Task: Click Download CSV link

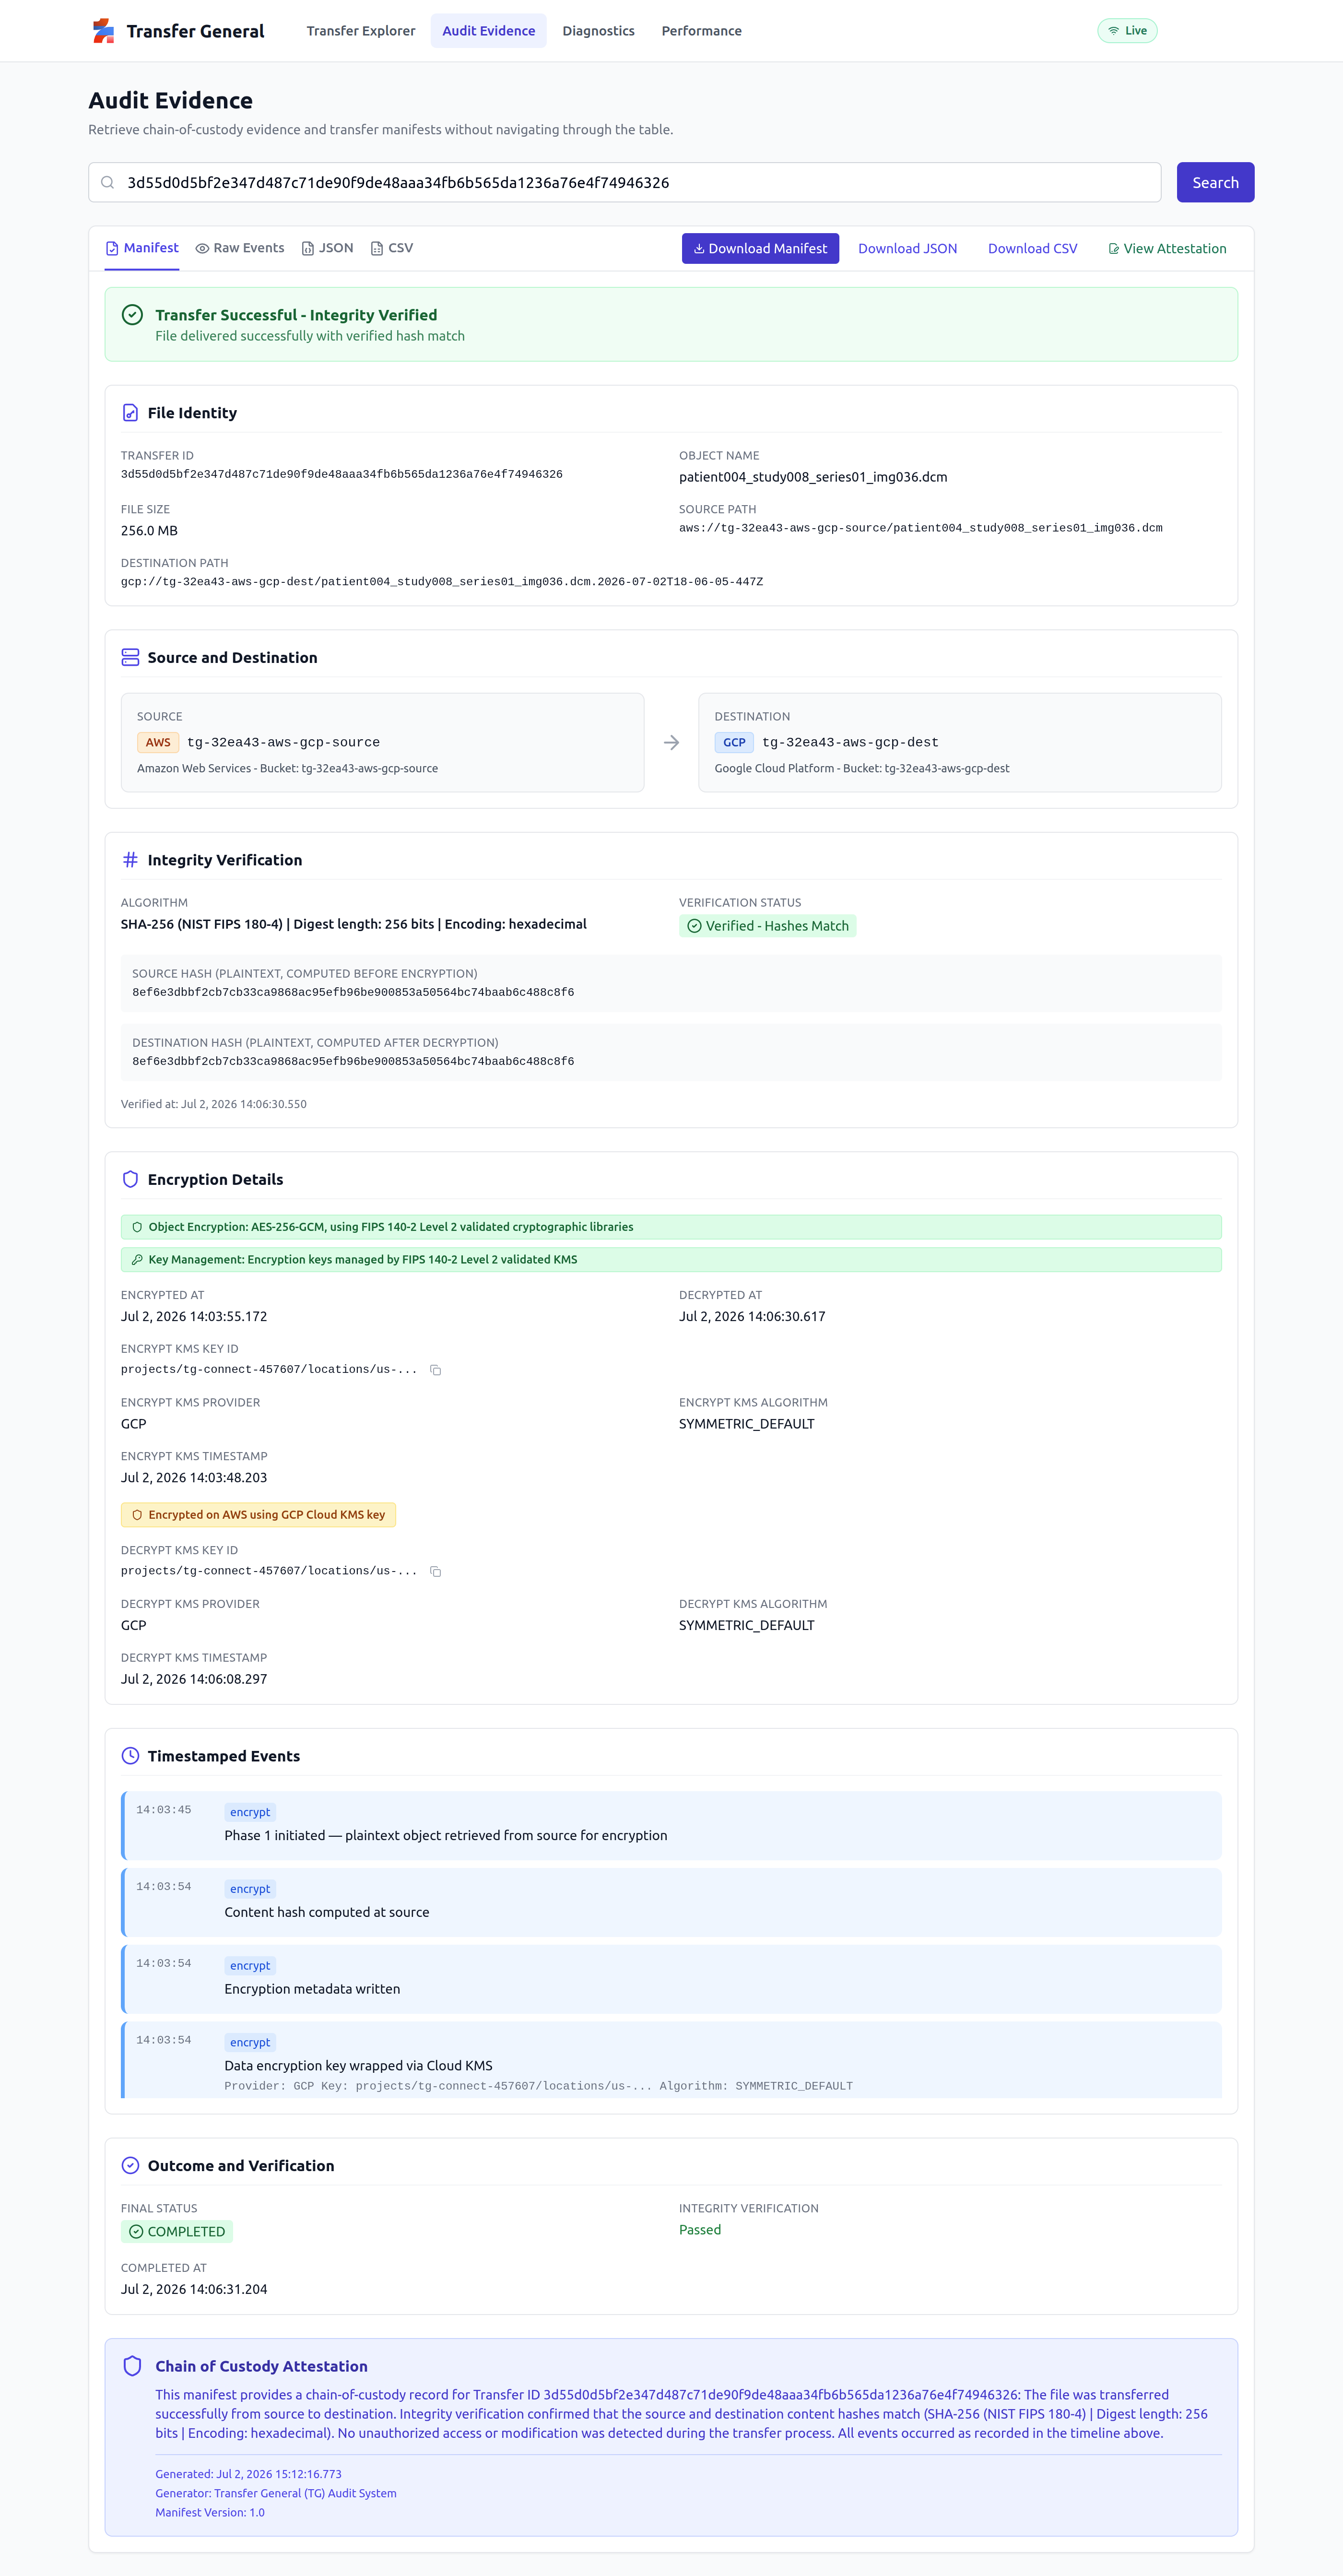Action: tap(1032, 249)
